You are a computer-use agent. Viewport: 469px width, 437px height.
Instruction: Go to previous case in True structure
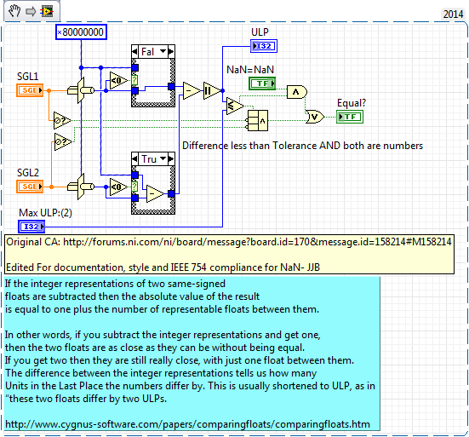click(134, 158)
